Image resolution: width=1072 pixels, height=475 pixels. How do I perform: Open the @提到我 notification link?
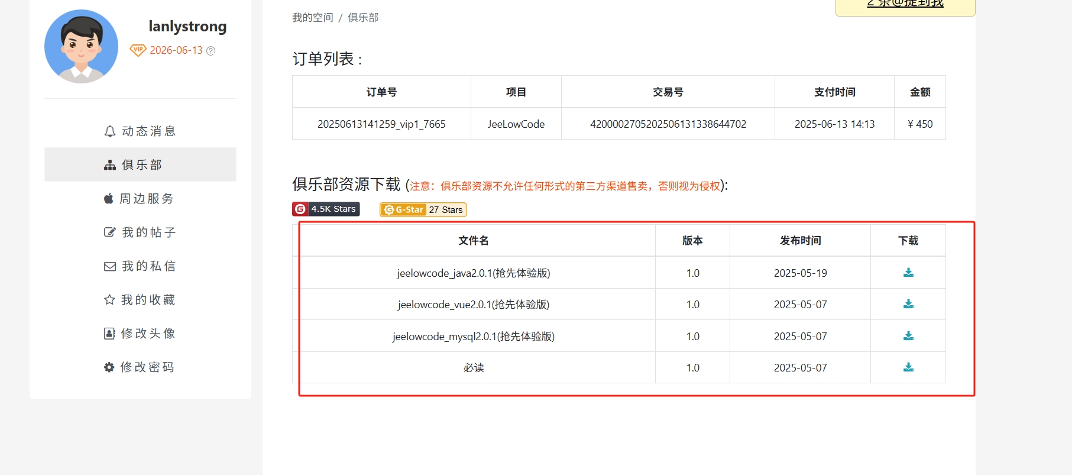[x=905, y=4]
